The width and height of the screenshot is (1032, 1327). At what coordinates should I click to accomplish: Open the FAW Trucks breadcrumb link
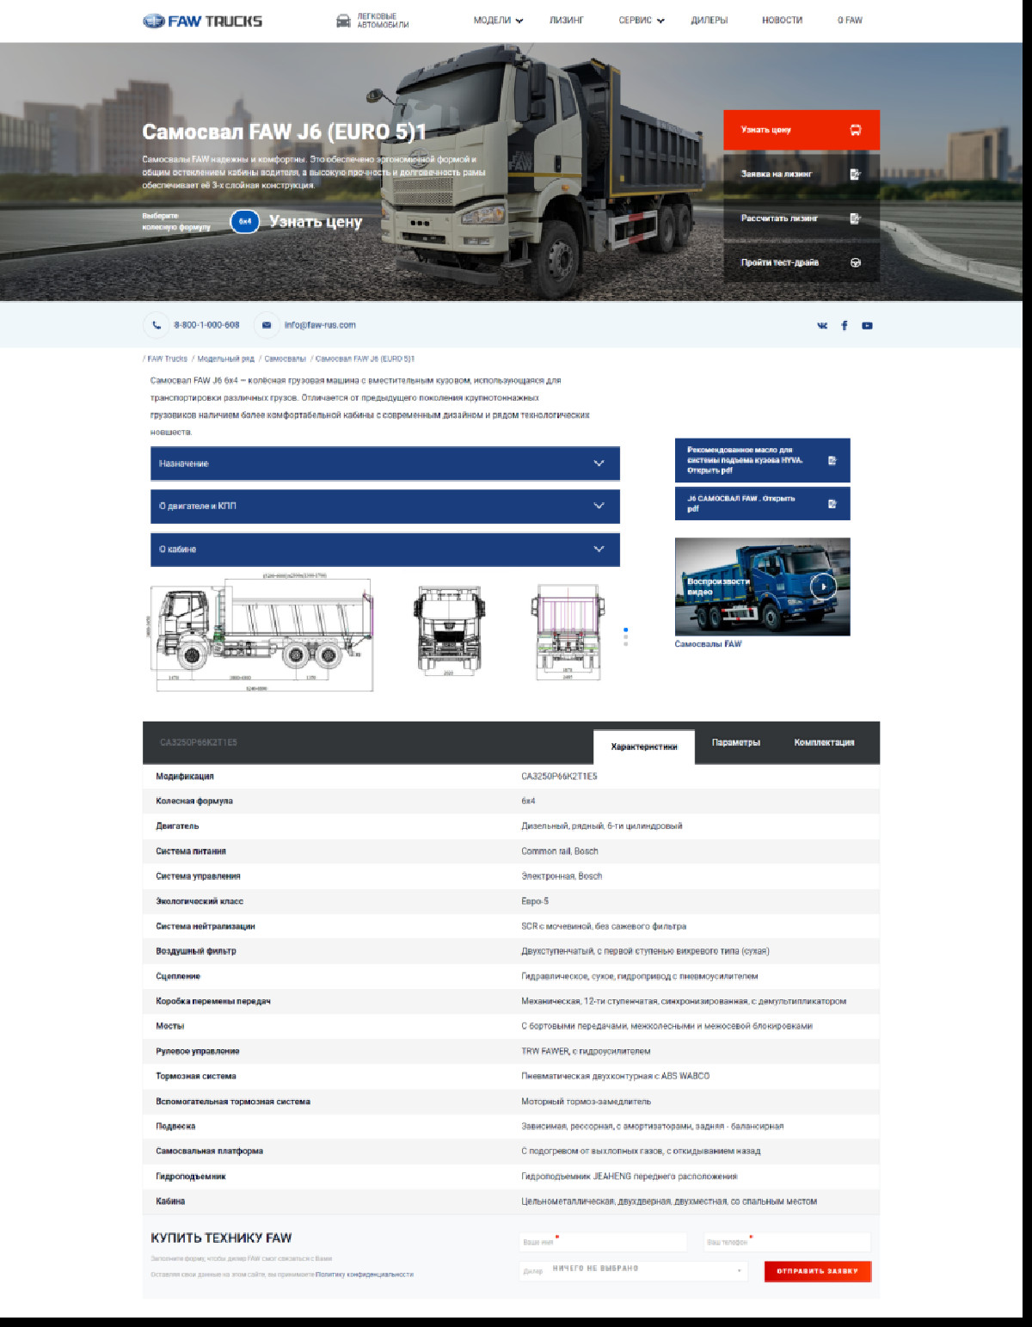(168, 359)
